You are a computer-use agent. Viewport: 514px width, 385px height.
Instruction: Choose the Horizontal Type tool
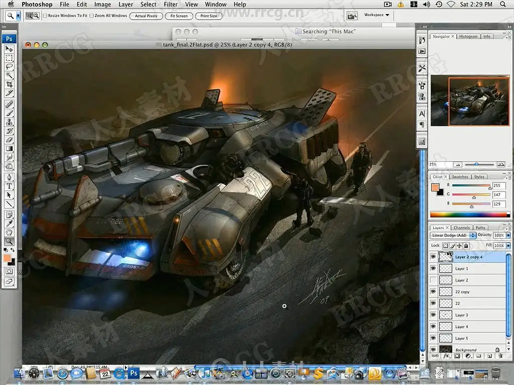[x=9, y=186]
